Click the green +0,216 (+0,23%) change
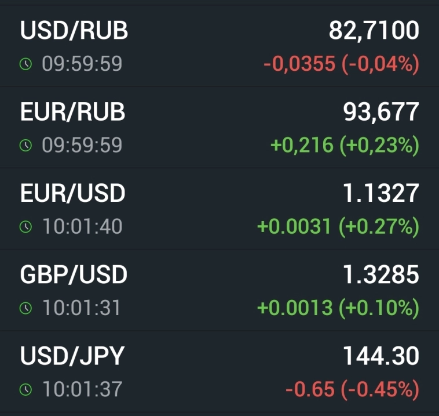Screen dimensions: 439x416 click(x=345, y=145)
